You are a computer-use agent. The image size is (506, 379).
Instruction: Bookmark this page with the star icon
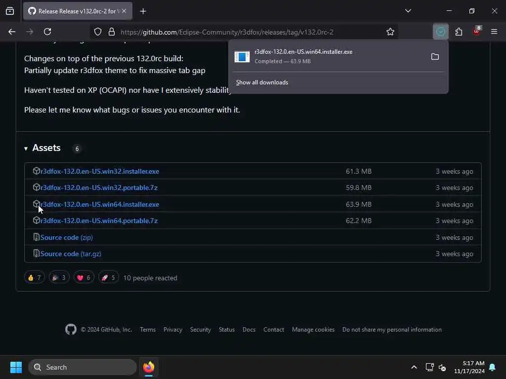point(390,32)
